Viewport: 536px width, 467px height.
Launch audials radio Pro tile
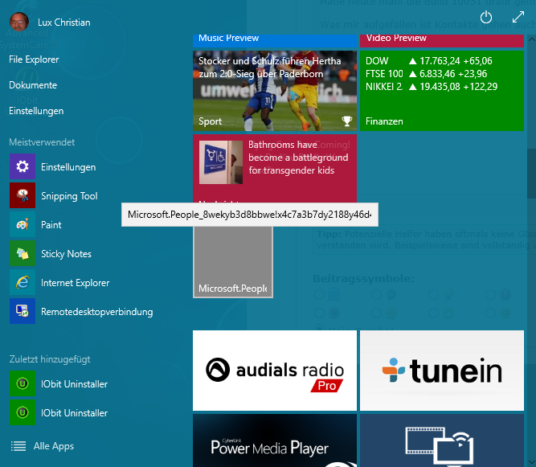coord(275,371)
